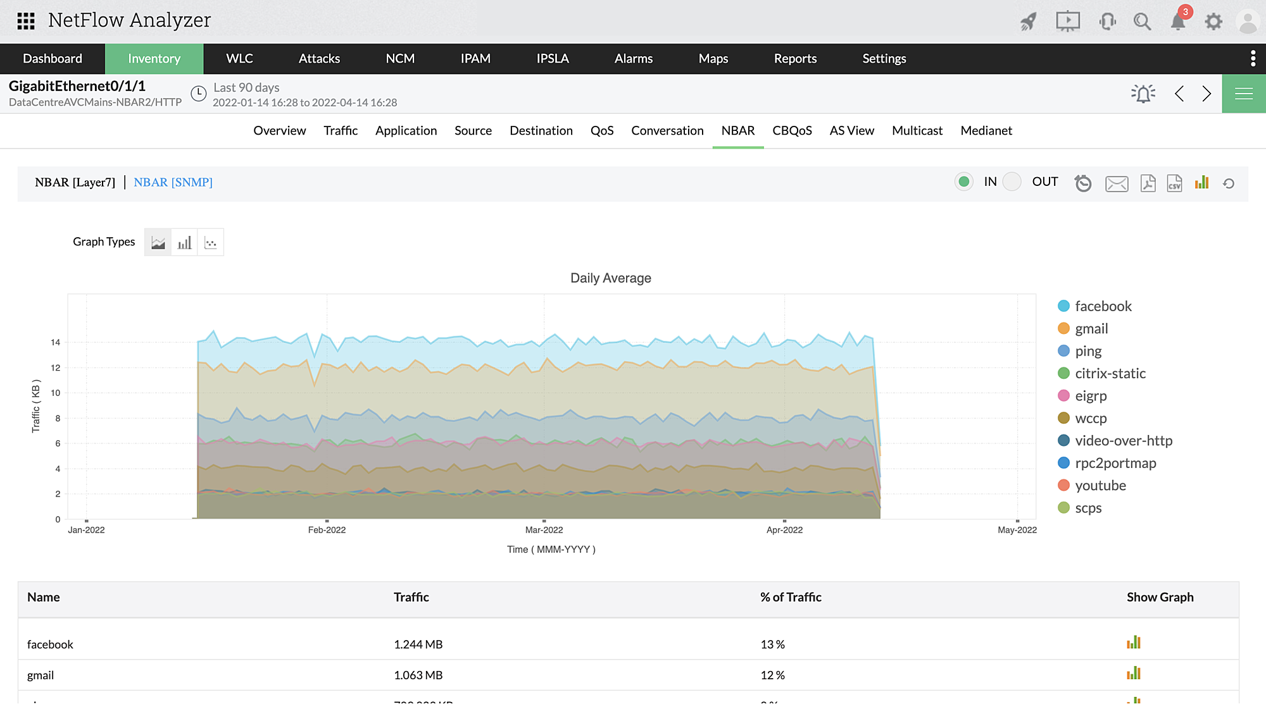Click the email report envelope icon

(x=1117, y=183)
